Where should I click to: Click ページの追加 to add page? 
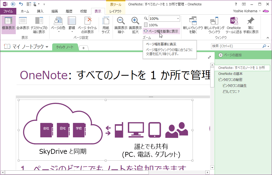pos(230,55)
